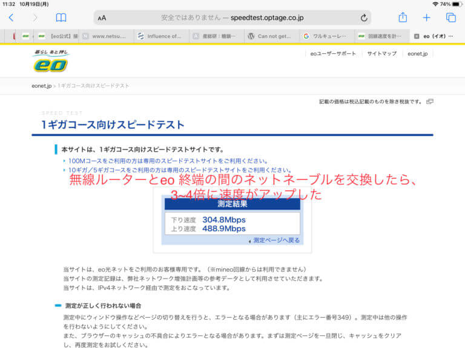Open the 100Mコース speed test link
Viewport: 465px width, 348px height.
[168, 161]
